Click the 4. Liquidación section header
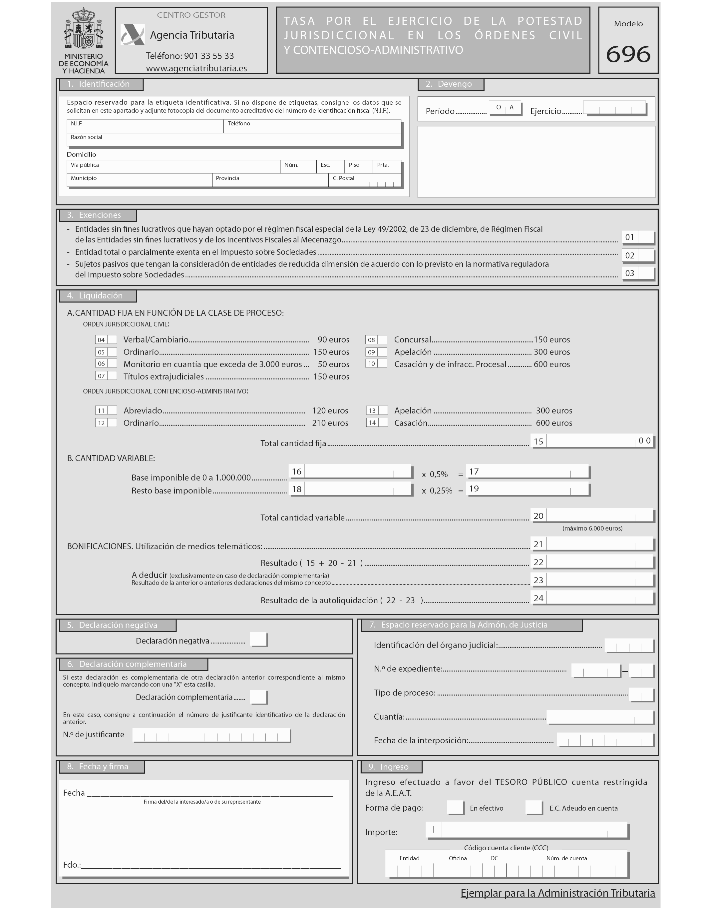Screen dimensions: 708x910 pos(98,296)
